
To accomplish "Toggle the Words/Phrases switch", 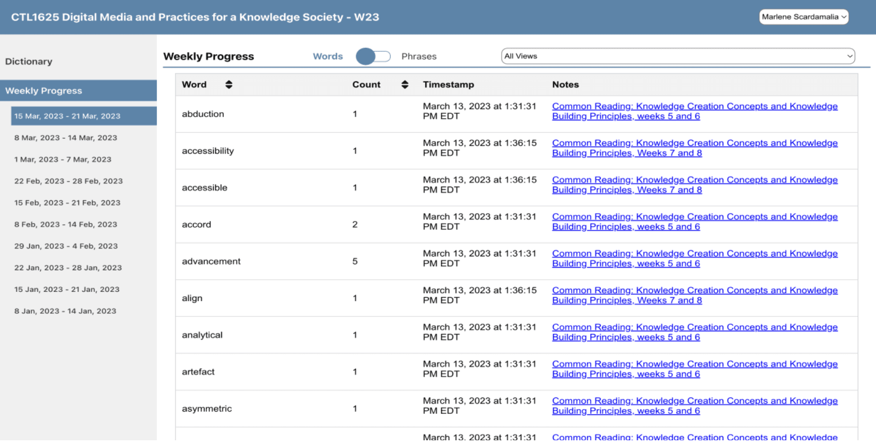I will tap(373, 56).
